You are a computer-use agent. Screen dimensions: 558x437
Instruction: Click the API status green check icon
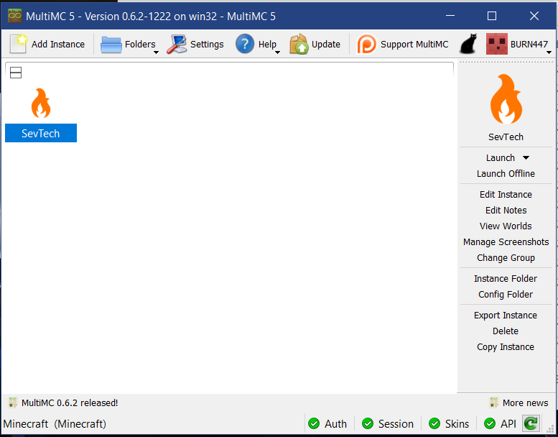coord(490,423)
